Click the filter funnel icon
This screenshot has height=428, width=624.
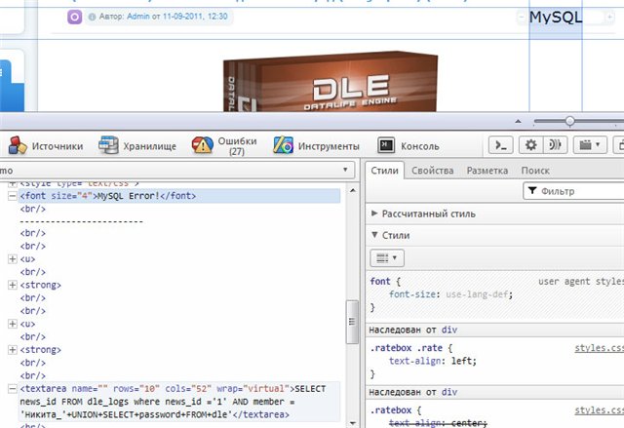(x=532, y=191)
